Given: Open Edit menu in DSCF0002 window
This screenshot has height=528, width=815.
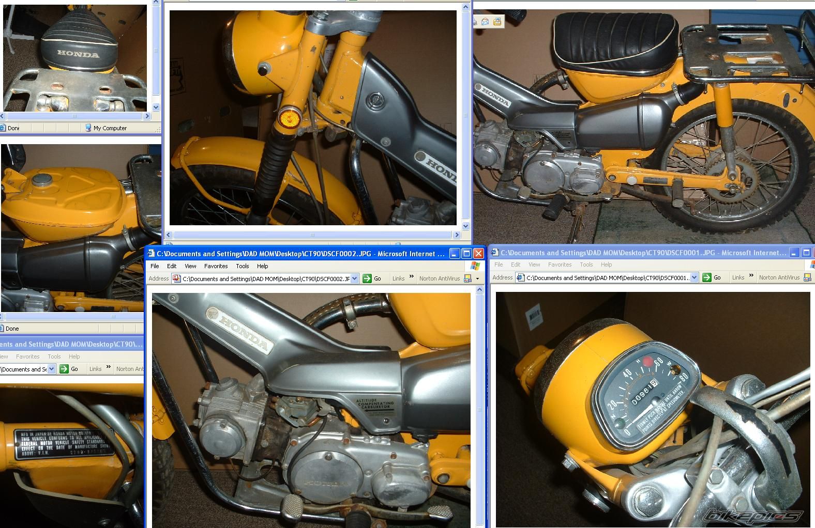Looking at the screenshot, I should [x=172, y=266].
